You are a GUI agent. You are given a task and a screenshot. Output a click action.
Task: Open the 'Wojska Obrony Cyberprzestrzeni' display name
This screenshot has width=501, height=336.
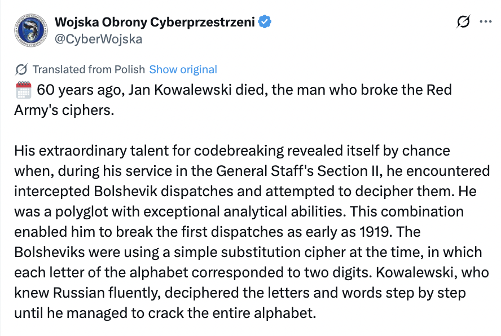pos(156,22)
